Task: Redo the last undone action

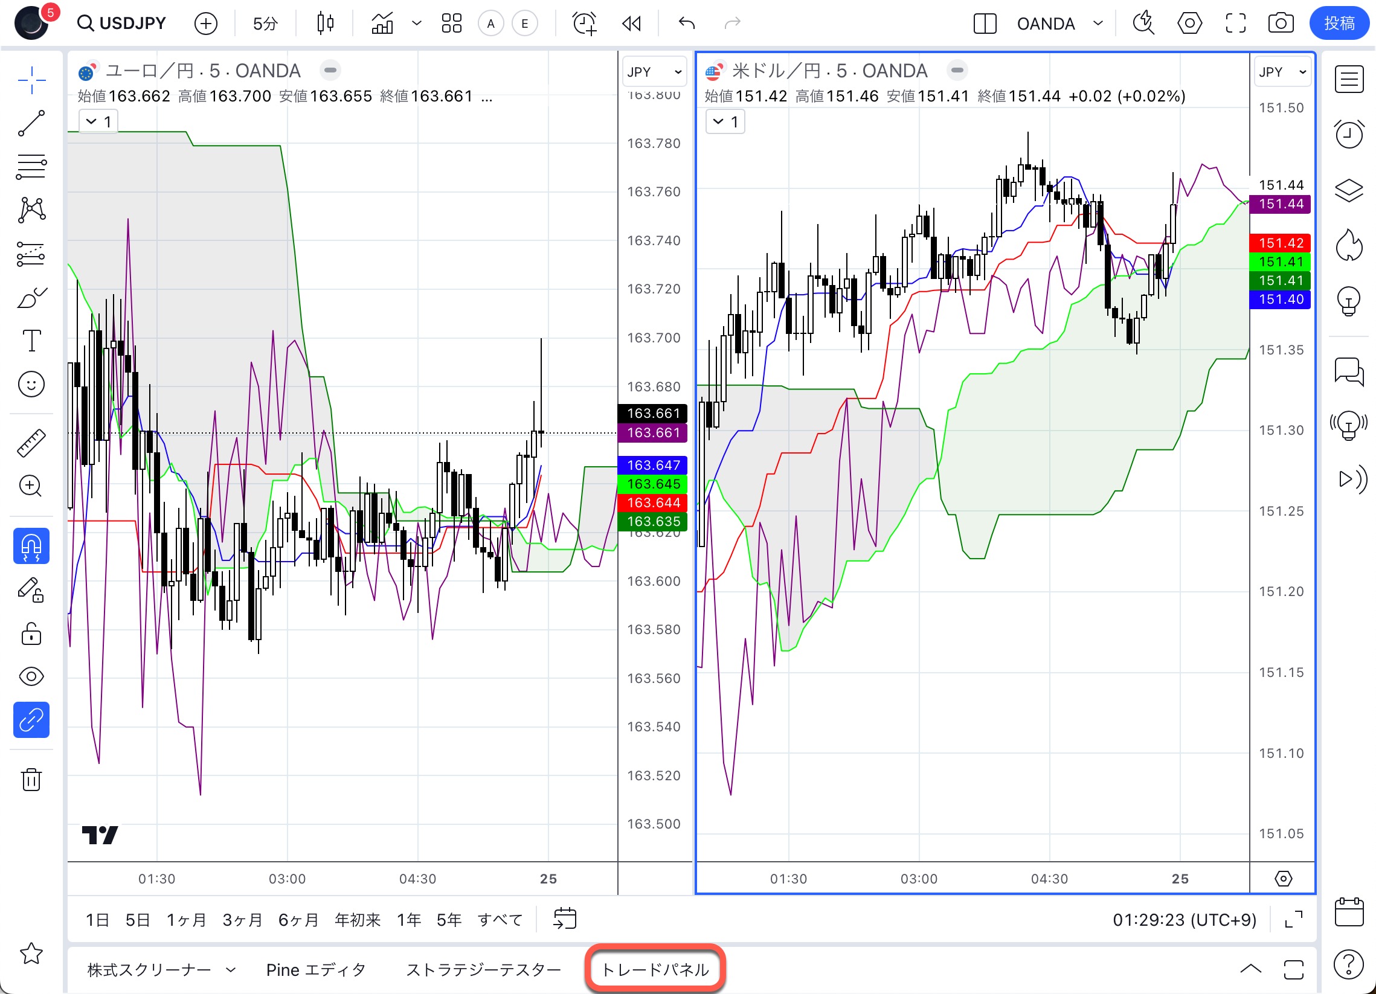Action: click(x=733, y=24)
